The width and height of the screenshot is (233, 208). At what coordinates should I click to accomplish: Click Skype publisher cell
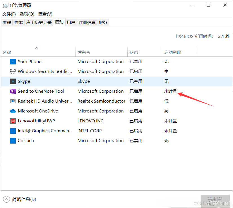tap(84, 81)
